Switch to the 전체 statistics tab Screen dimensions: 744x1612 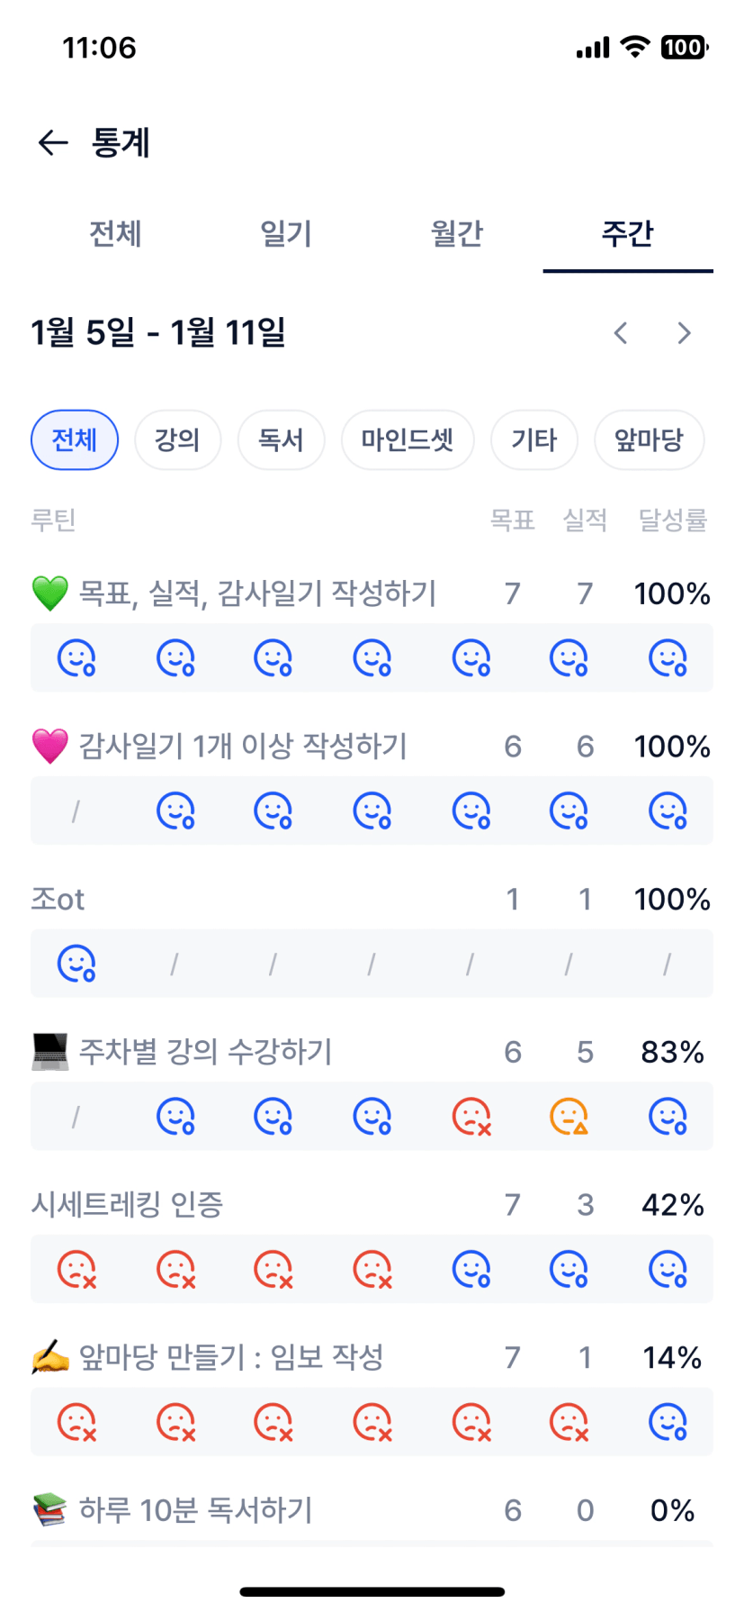click(115, 234)
